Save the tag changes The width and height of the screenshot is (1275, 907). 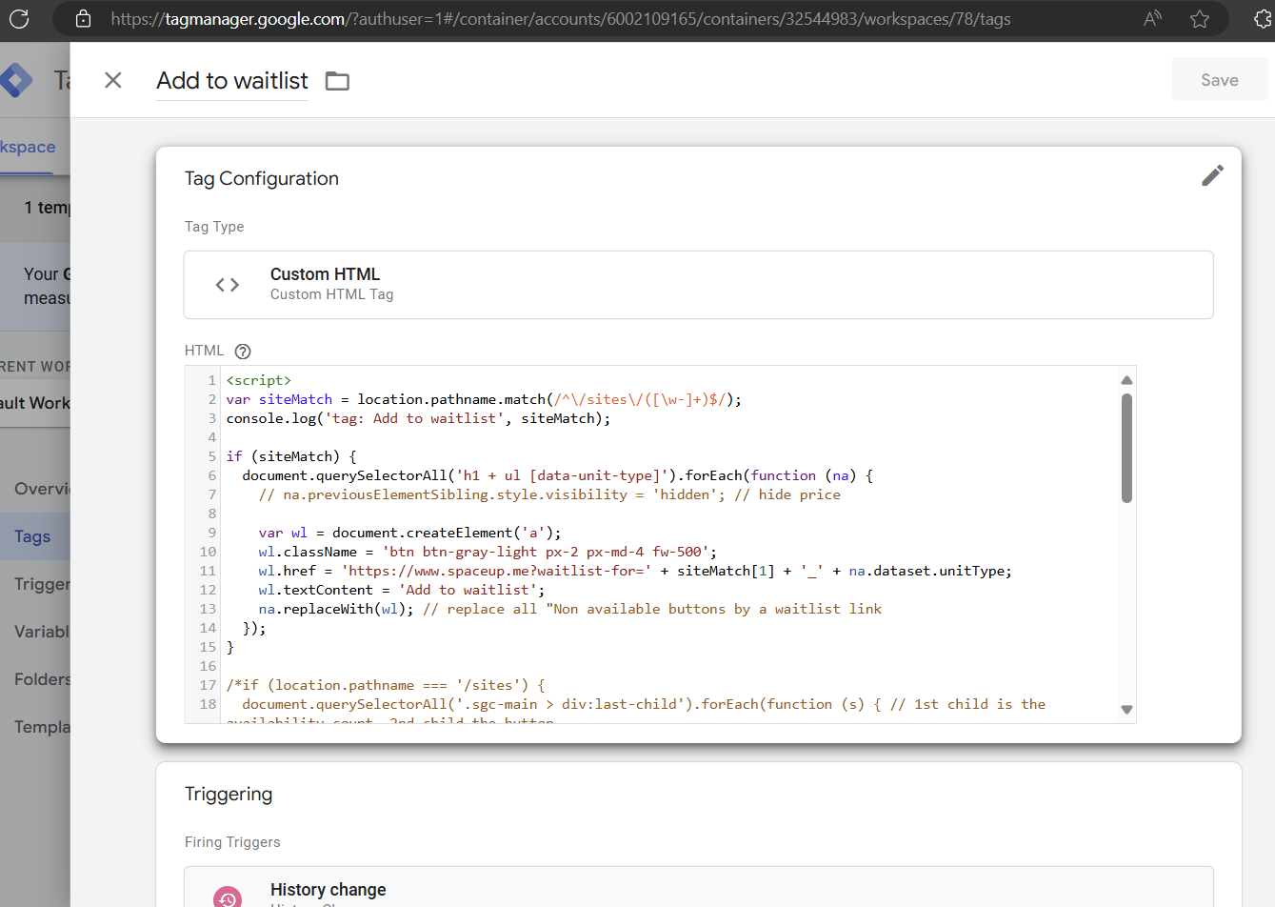tap(1220, 80)
